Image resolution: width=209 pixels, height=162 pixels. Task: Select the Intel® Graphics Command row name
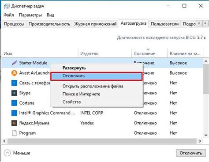pos(47,113)
